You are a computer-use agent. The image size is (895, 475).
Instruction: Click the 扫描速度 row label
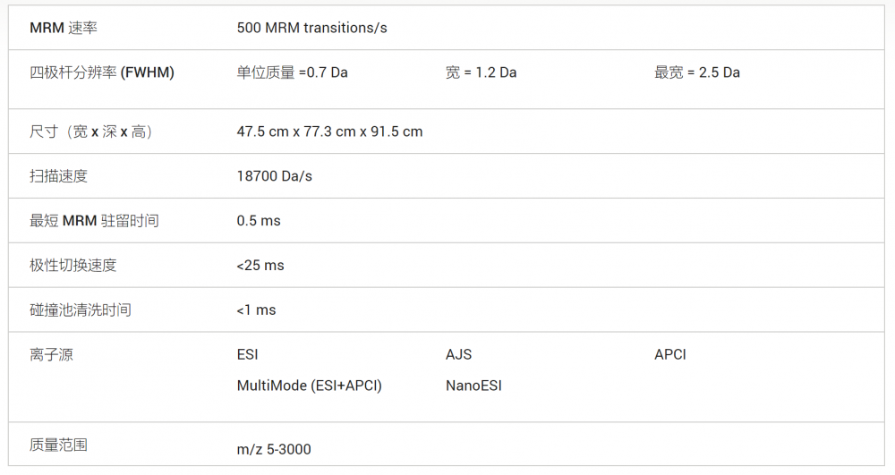59,176
